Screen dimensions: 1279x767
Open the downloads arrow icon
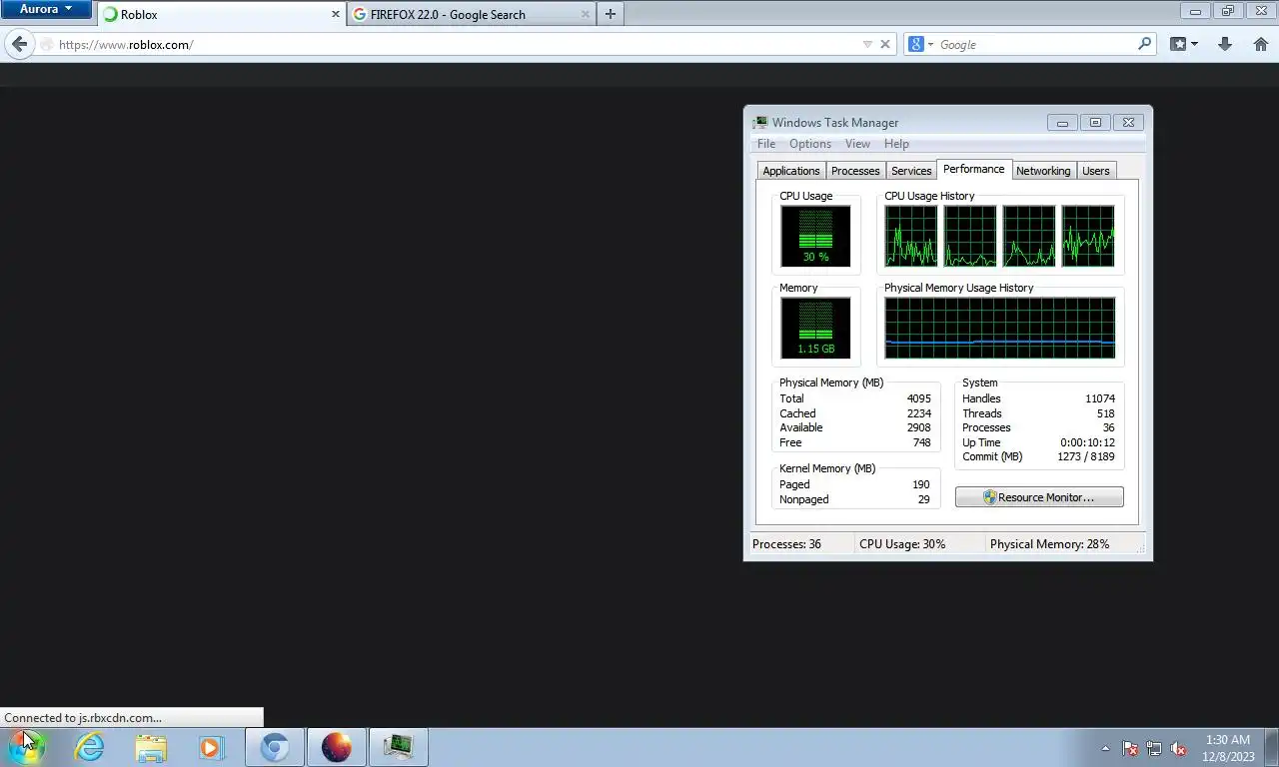(x=1224, y=44)
